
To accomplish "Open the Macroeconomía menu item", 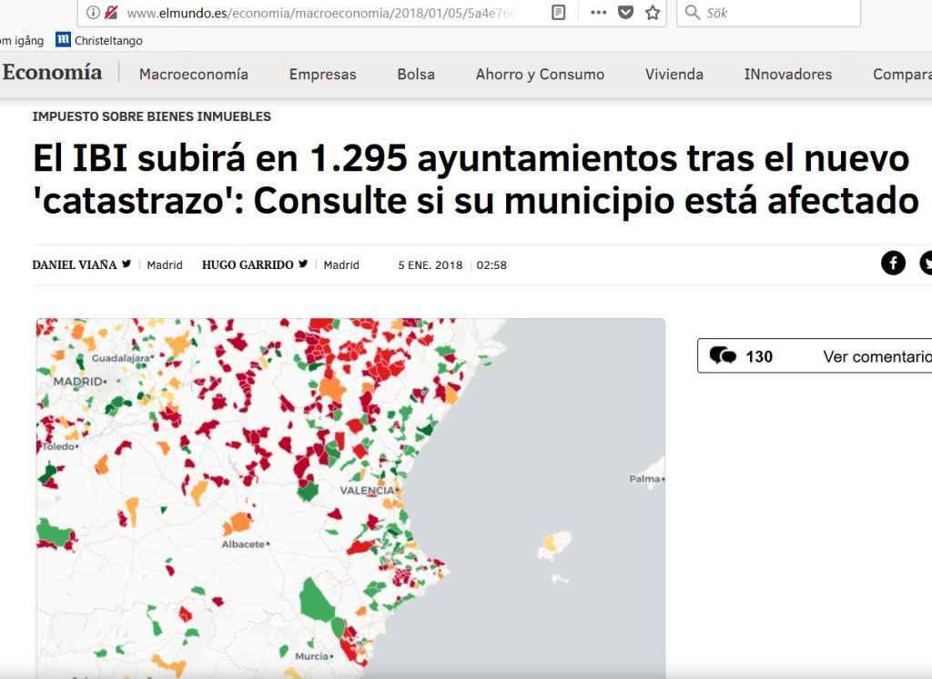I will 194,75.
